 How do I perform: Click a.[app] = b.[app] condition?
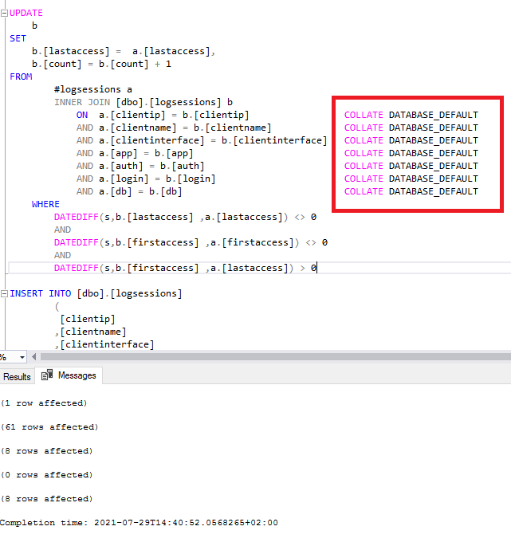tap(146, 154)
